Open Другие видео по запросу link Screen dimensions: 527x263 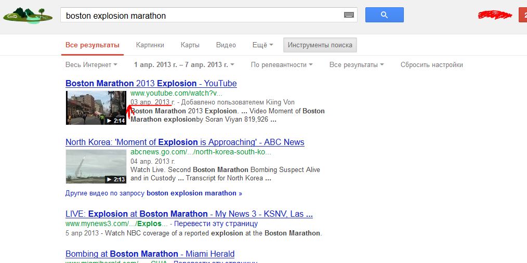[x=154, y=193]
